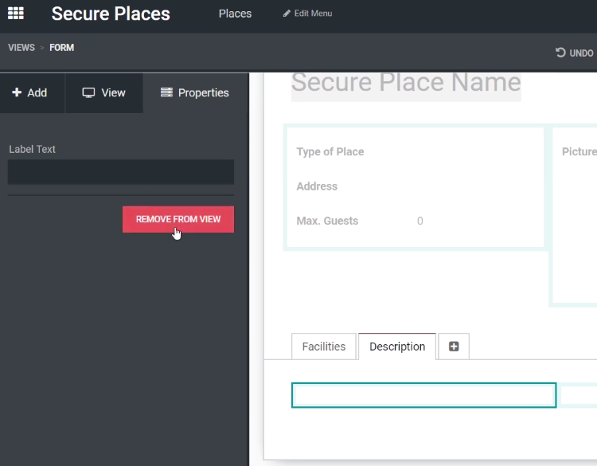Select the Type of Place field

330,151
